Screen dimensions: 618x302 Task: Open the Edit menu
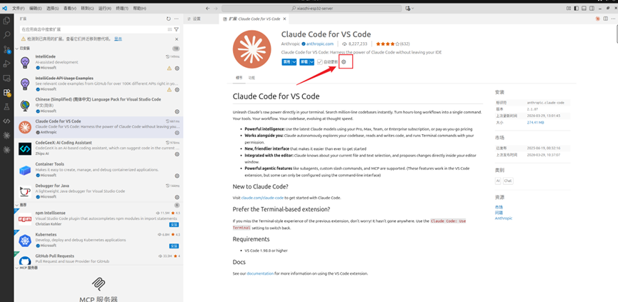[36, 9]
